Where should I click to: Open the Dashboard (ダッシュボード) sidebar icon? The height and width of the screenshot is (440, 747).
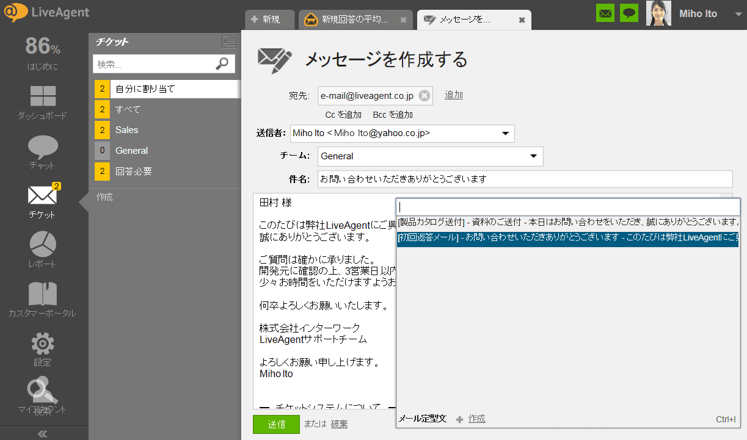click(x=43, y=96)
